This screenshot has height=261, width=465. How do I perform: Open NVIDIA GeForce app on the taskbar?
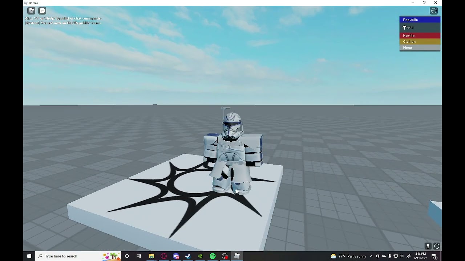pos(200,256)
